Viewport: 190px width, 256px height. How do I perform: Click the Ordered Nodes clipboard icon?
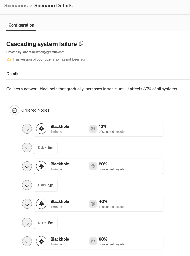pos(14,110)
